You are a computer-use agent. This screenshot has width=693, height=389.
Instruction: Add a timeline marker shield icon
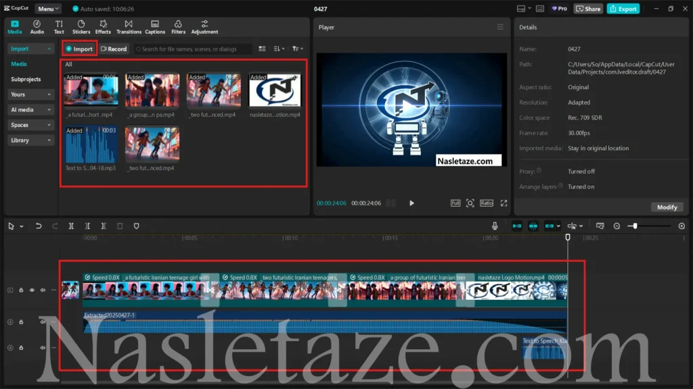tap(136, 226)
